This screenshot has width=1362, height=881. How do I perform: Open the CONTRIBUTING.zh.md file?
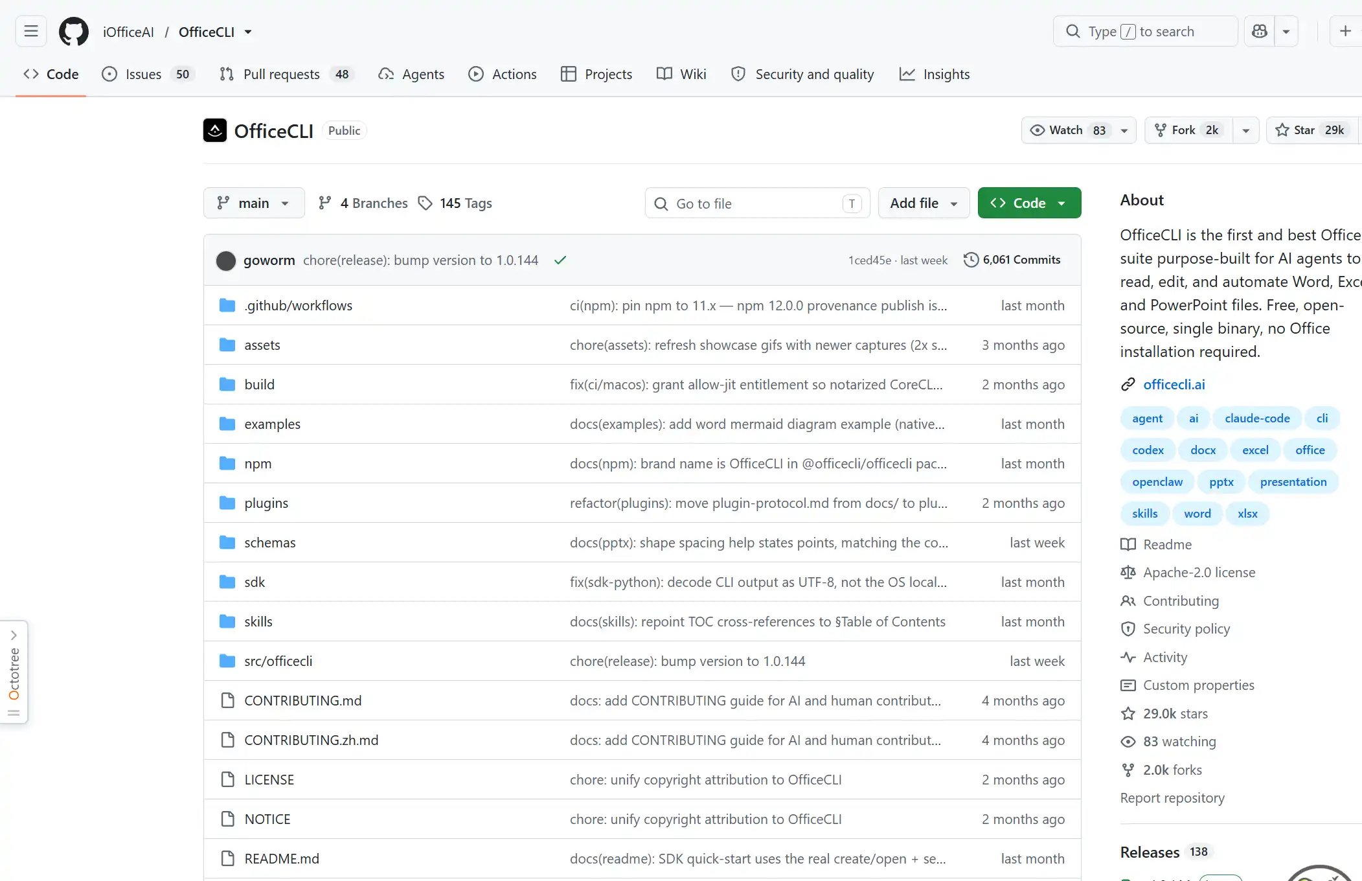pos(311,740)
